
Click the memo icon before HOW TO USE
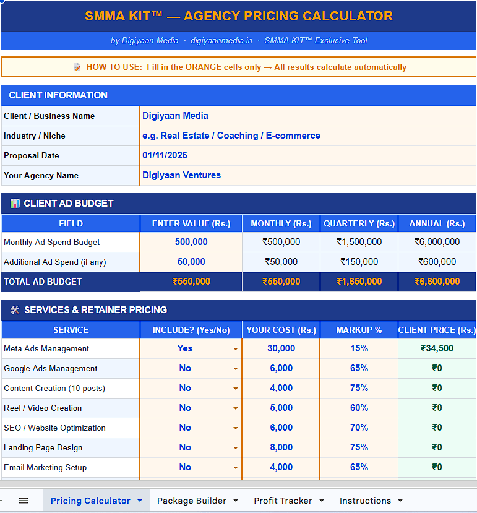point(77,67)
